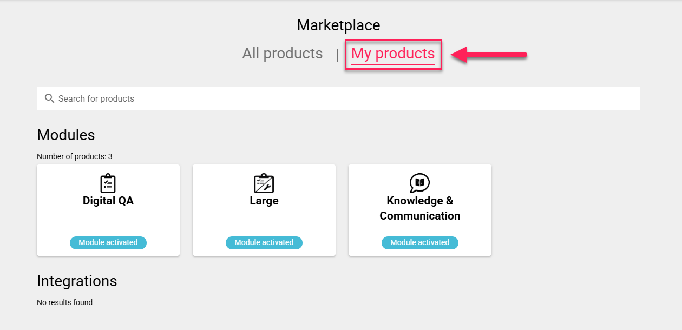
Task: Focus the Search for products field
Action: click(338, 98)
